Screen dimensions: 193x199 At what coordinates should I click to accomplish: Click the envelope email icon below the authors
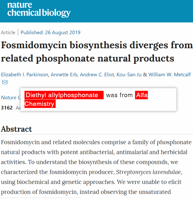[5, 82]
